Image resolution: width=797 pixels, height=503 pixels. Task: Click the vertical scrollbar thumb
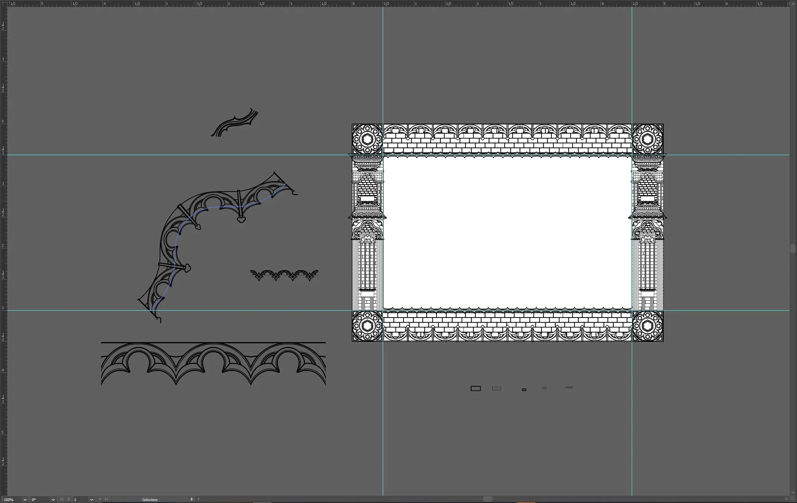pyautogui.click(x=793, y=248)
